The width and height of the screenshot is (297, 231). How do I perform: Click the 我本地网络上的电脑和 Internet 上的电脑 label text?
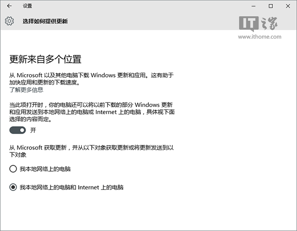[x=71, y=187]
